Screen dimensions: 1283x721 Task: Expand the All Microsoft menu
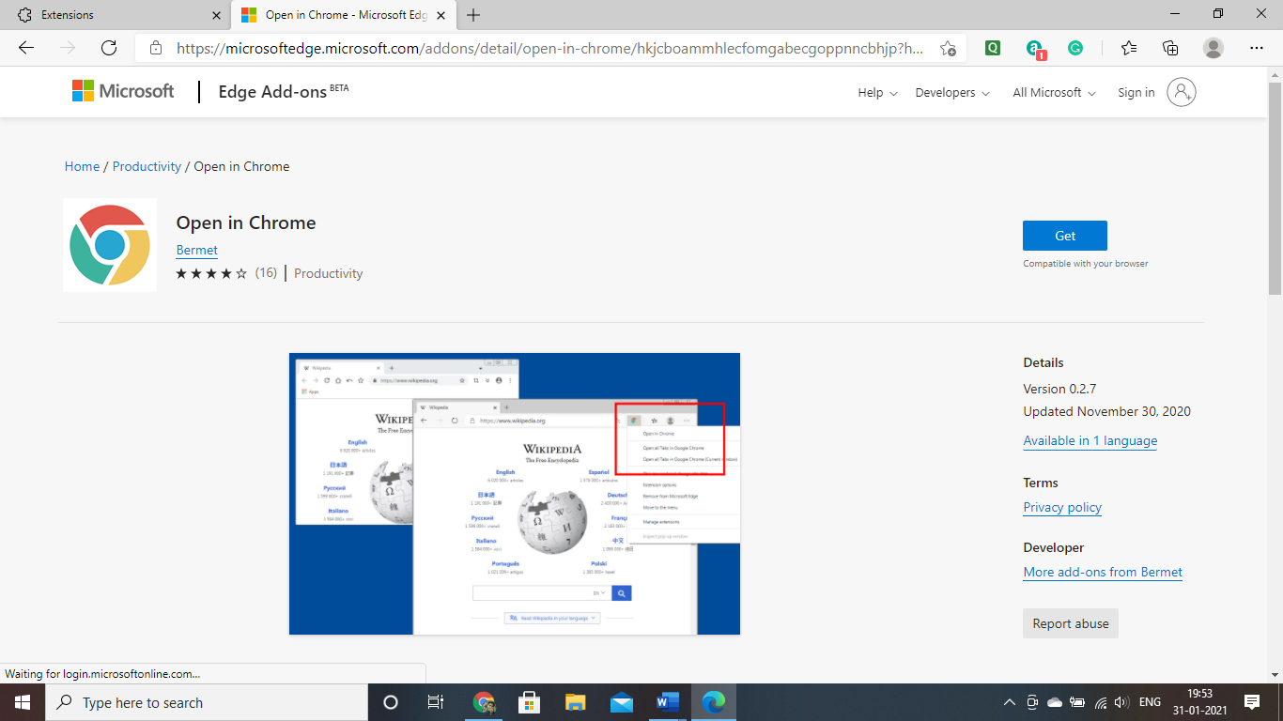click(1054, 92)
